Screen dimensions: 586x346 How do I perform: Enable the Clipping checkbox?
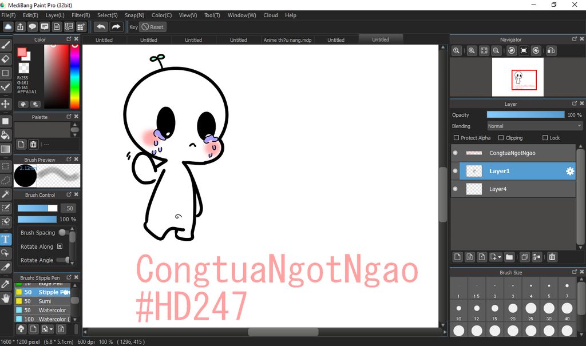pyautogui.click(x=501, y=138)
